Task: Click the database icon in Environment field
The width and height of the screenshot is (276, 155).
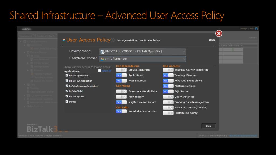Action: (x=102, y=51)
